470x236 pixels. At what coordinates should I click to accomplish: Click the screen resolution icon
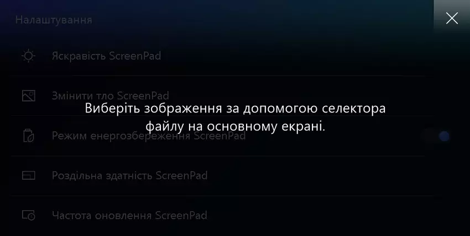(28, 175)
